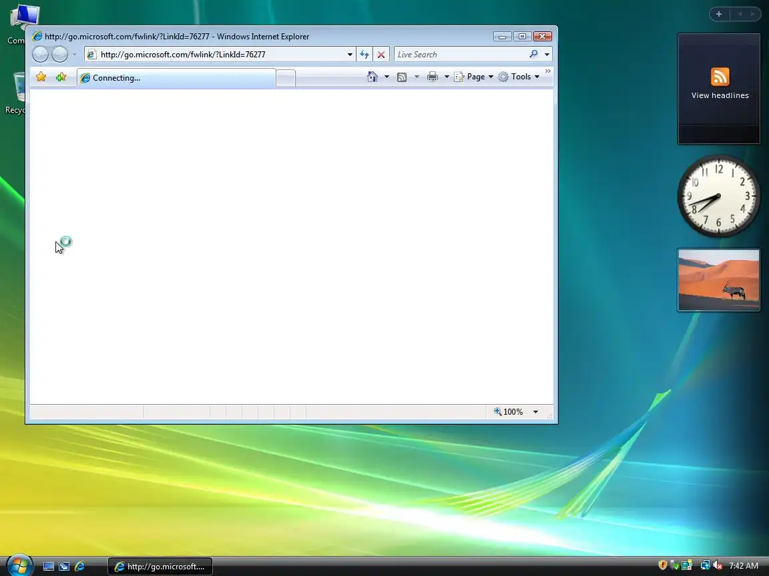Show more toolbar commands via chevron
769x576 pixels.
point(548,71)
